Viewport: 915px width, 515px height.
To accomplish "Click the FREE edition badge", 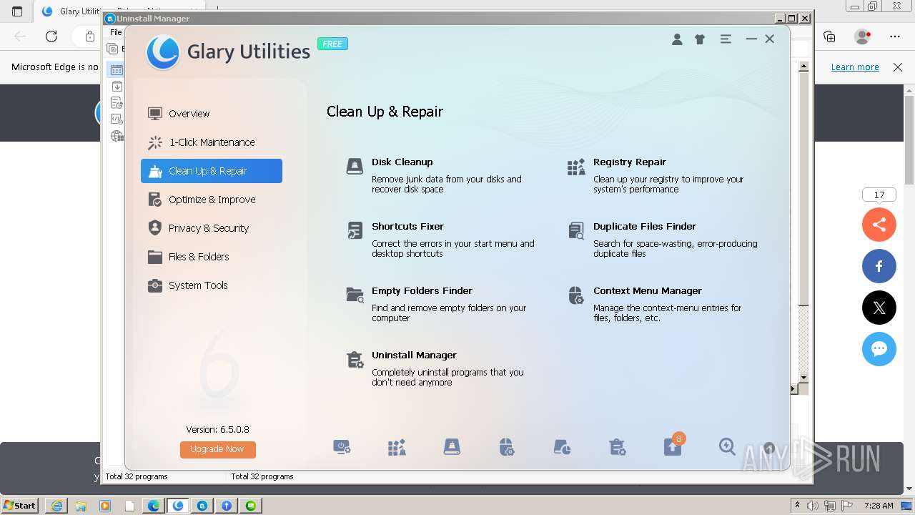I will [332, 44].
